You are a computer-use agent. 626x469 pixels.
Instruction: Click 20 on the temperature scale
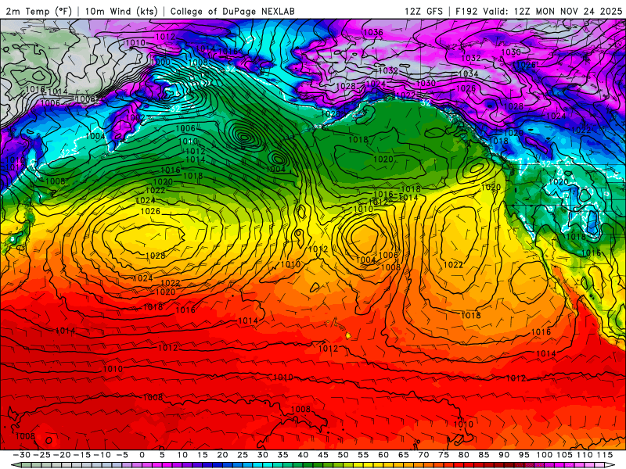[x=222, y=455]
